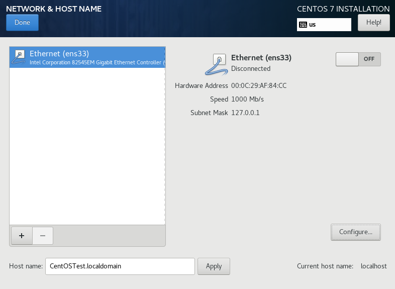
Task: Click the Ethernet (ens33) details heading
Action: 261,58
